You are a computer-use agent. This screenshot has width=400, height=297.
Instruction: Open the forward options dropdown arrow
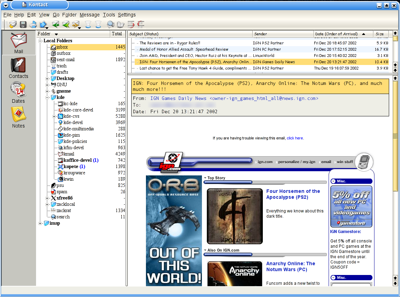[79, 27]
